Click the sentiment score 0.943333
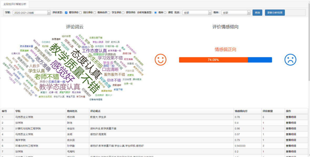Screen dimensions: 310x157 (x=240, y=146)
